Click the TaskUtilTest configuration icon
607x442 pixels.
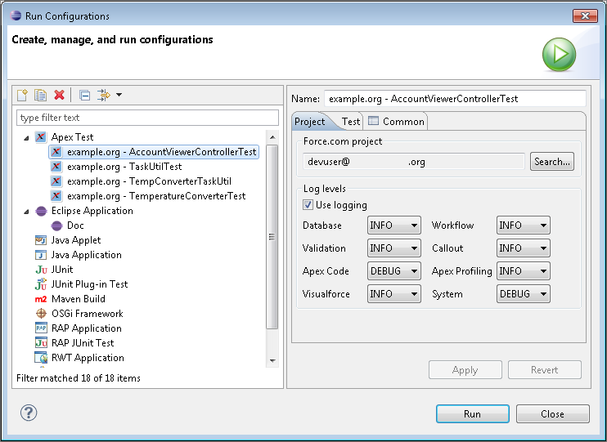pyautogui.click(x=56, y=167)
